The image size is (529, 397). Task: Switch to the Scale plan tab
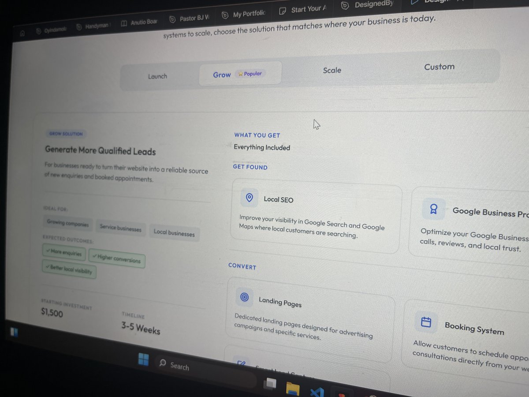(x=332, y=70)
